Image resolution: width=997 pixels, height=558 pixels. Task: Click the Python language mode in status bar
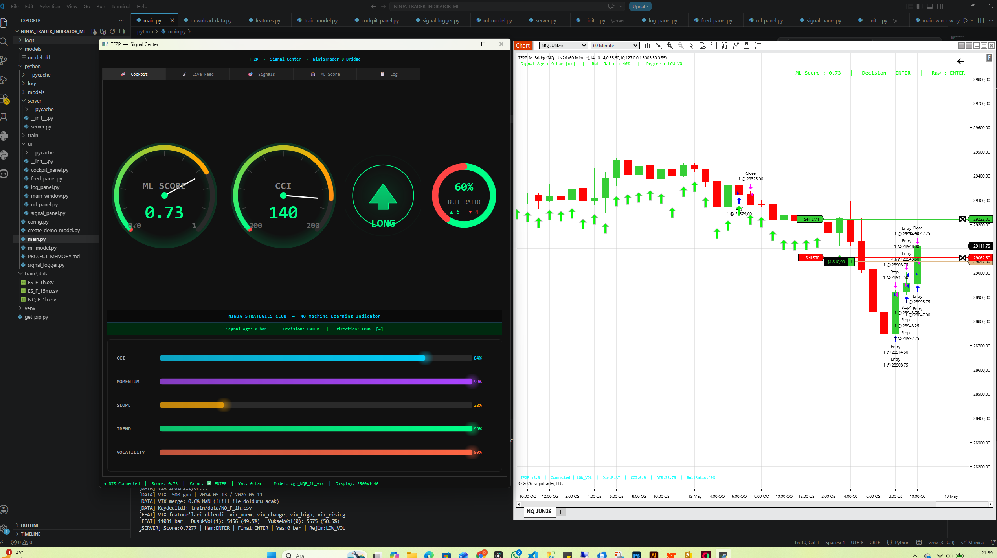(x=902, y=542)
